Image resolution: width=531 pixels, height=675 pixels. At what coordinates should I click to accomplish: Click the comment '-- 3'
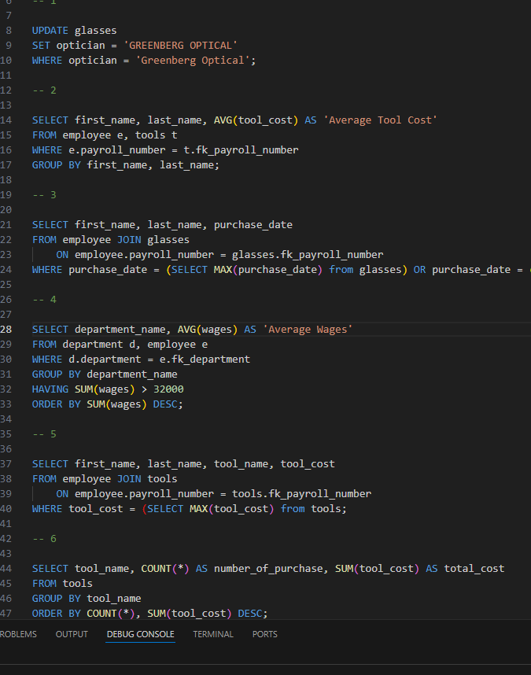coord(44,194)
